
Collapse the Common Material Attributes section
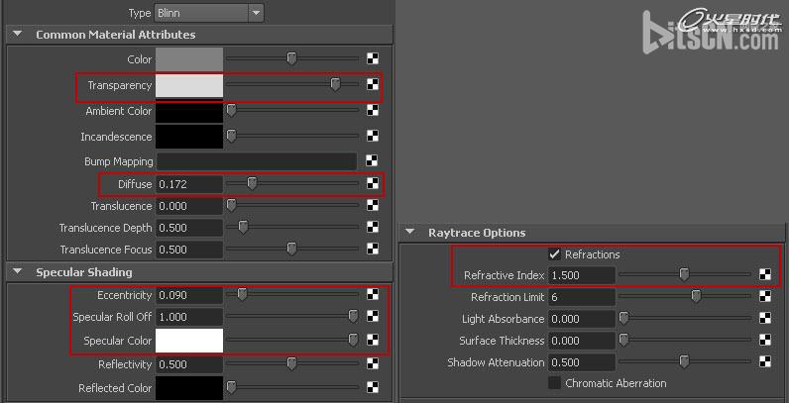click(x=18, y=35)
